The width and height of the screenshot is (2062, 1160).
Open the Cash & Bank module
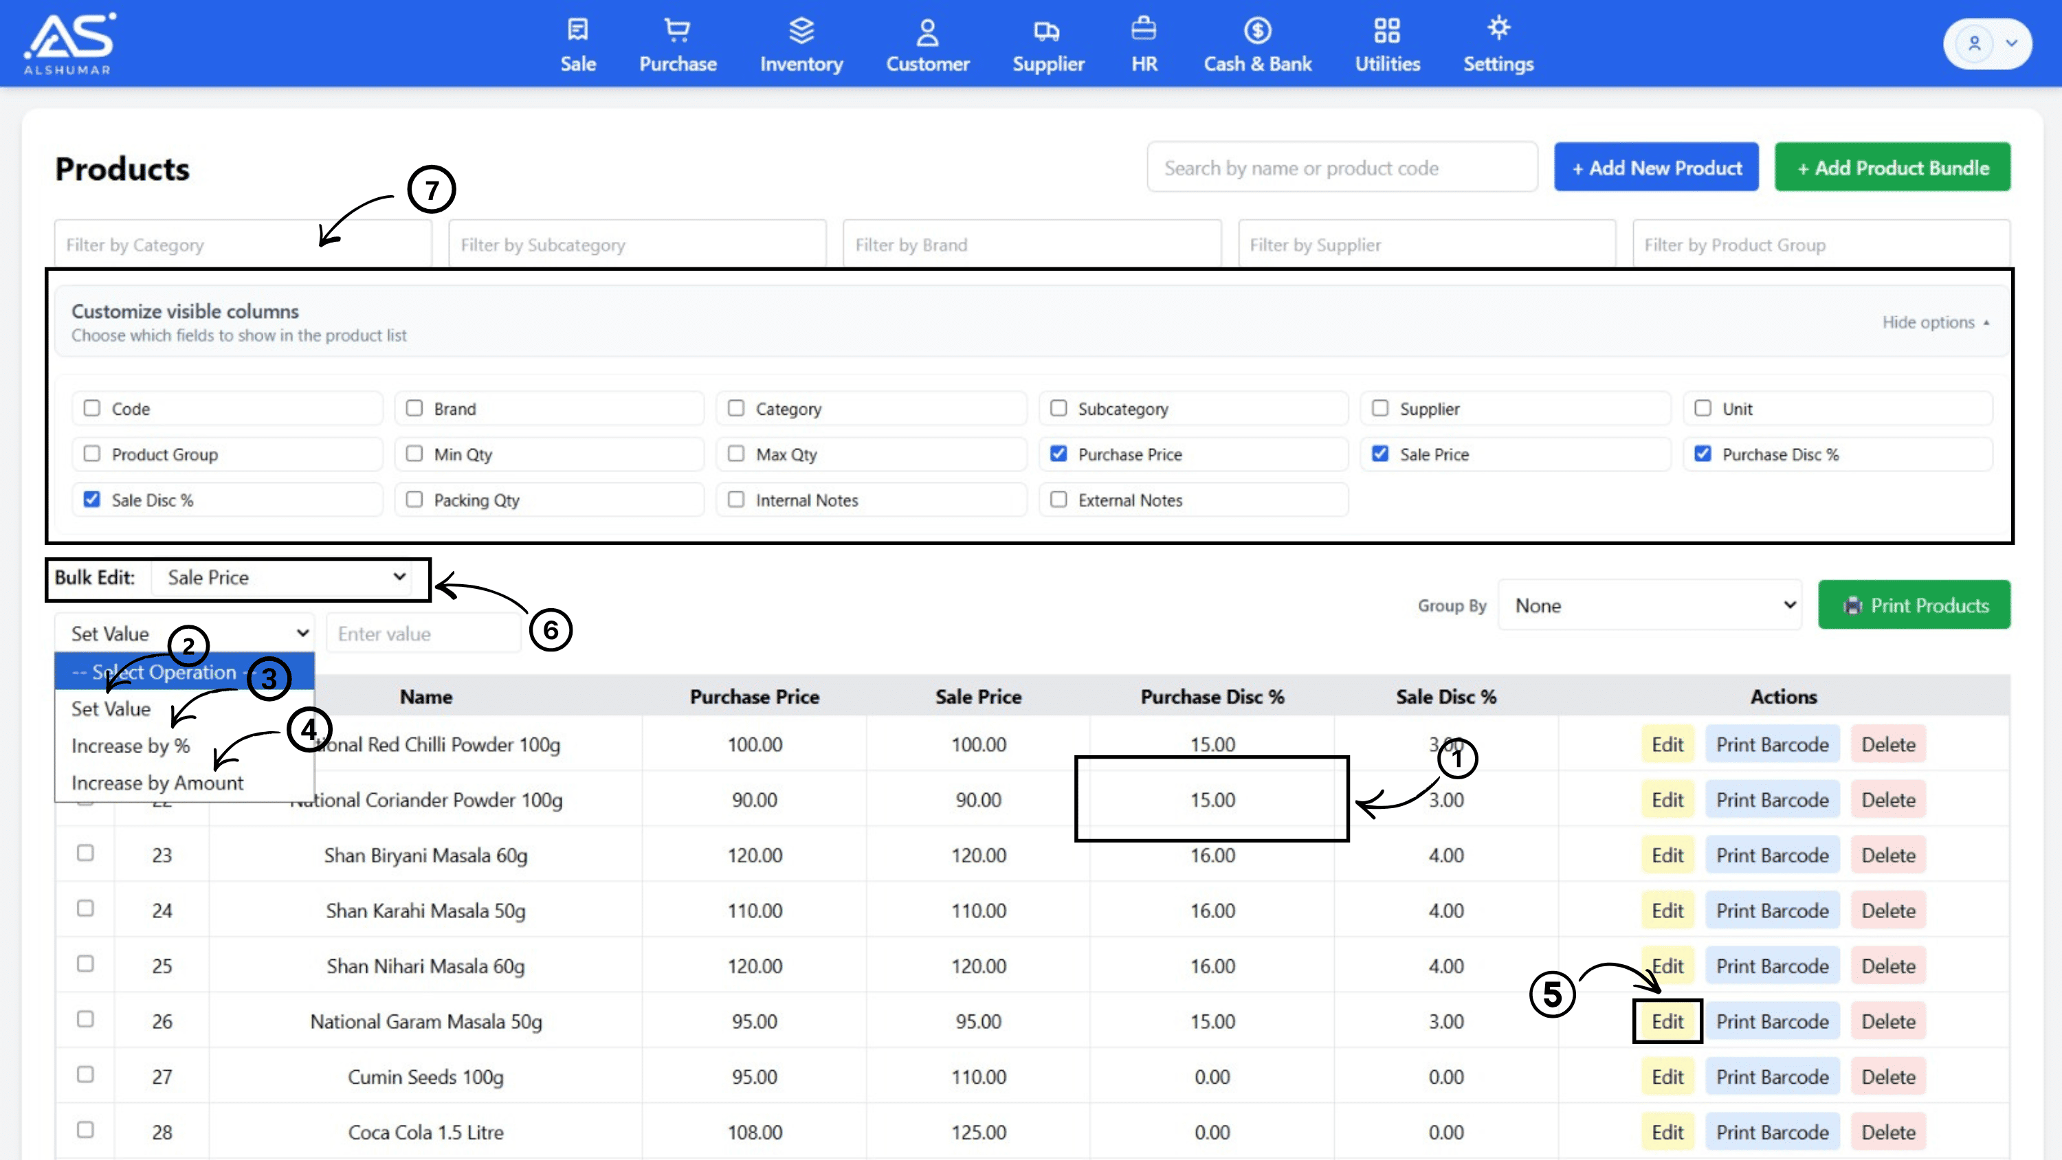coord(1256,44)
